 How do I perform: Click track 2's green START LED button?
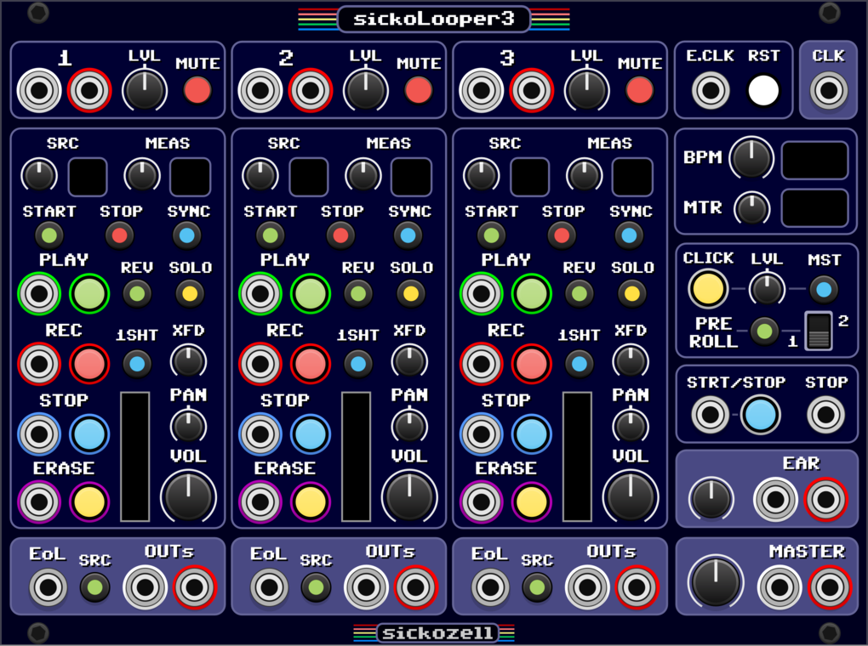[x=270, y=235]
